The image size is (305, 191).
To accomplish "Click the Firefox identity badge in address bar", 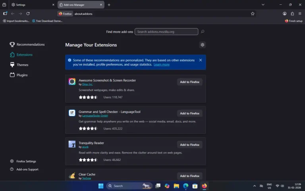I will (x=65, y=14).
